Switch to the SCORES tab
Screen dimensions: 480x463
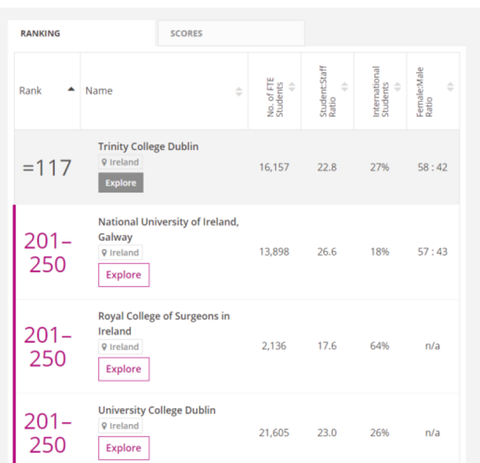(231, 33)
